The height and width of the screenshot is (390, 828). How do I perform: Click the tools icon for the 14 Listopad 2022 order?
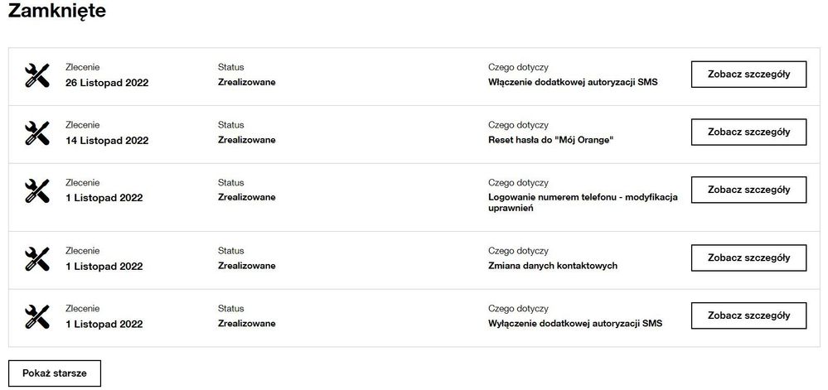(x=36, y=132)
